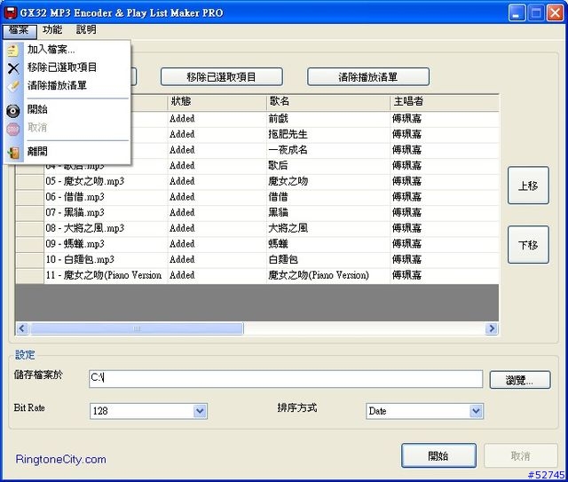Click the 瀏覽... browse button

coord(520,380)
